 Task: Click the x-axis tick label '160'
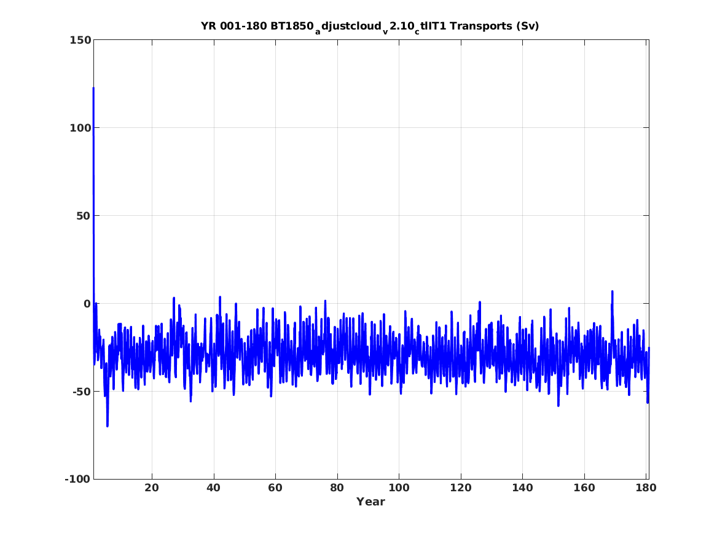point(584,488)
